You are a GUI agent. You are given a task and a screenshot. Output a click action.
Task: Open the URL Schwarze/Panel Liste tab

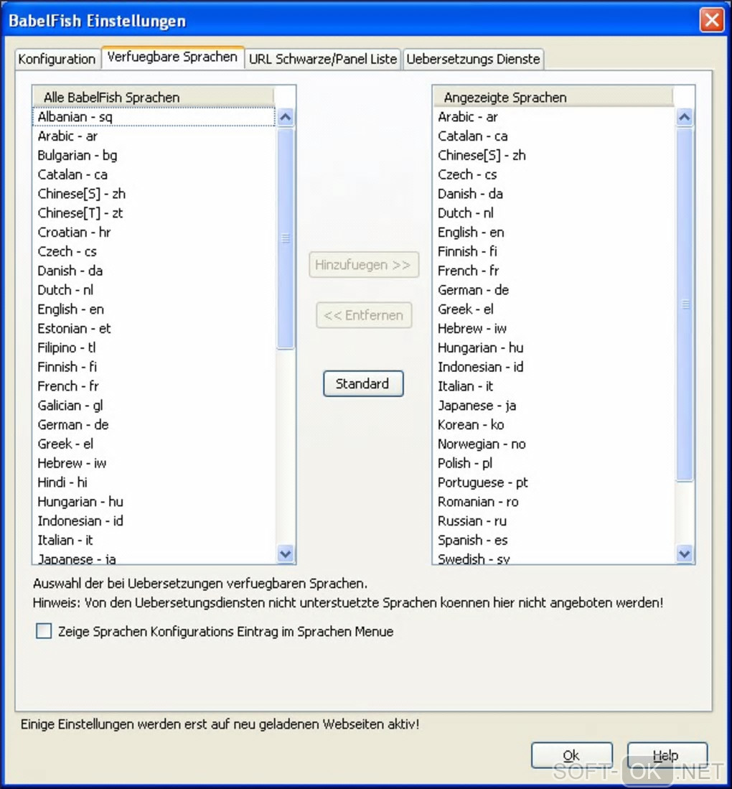[x=322, y=60]
